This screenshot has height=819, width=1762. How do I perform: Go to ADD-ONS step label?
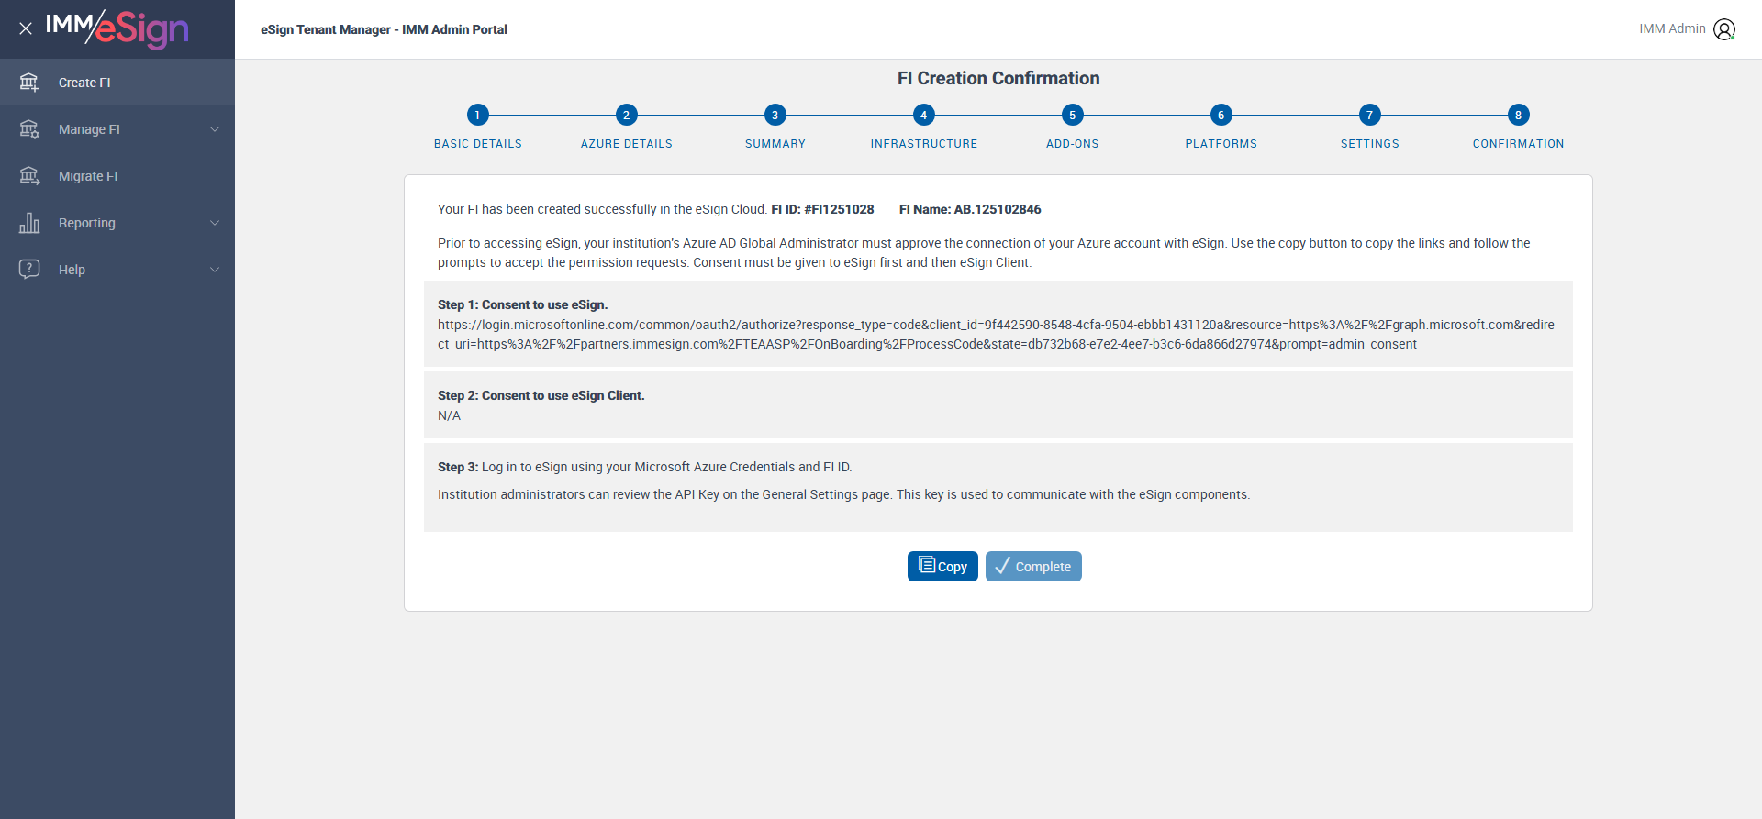coord(1073,144)
